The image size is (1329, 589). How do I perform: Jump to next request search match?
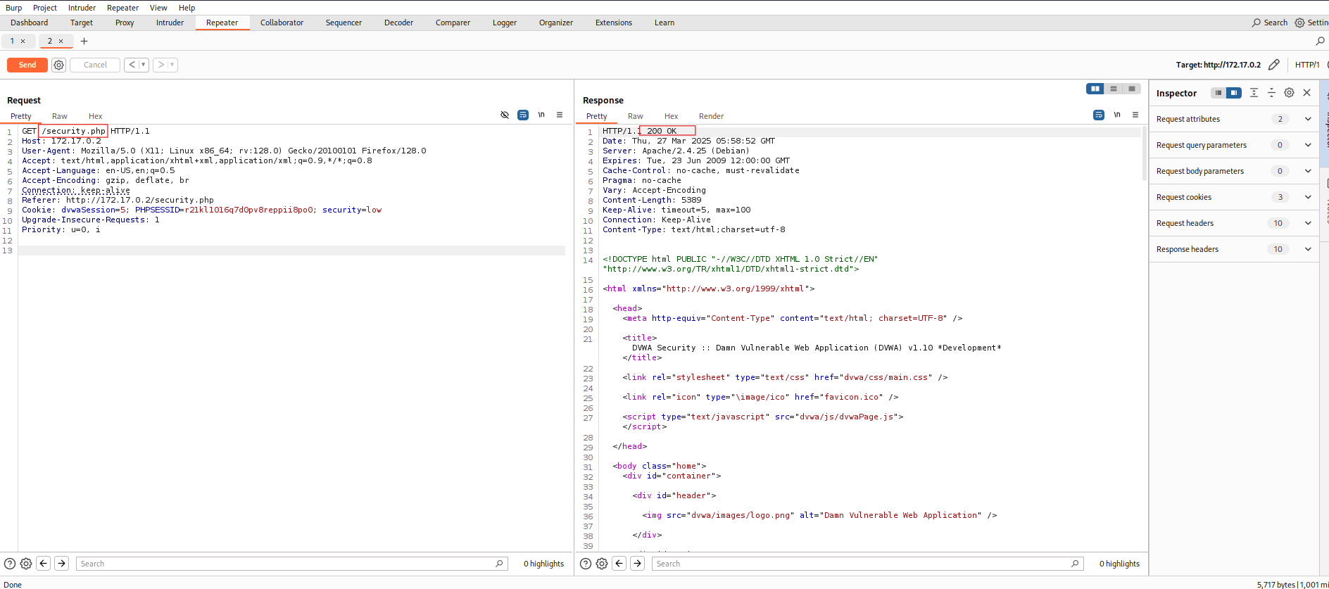62,564
